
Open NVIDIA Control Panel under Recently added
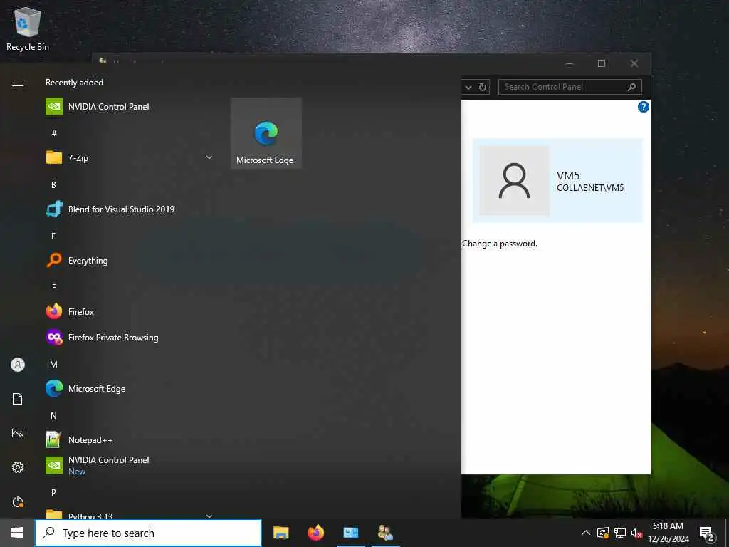130,107
